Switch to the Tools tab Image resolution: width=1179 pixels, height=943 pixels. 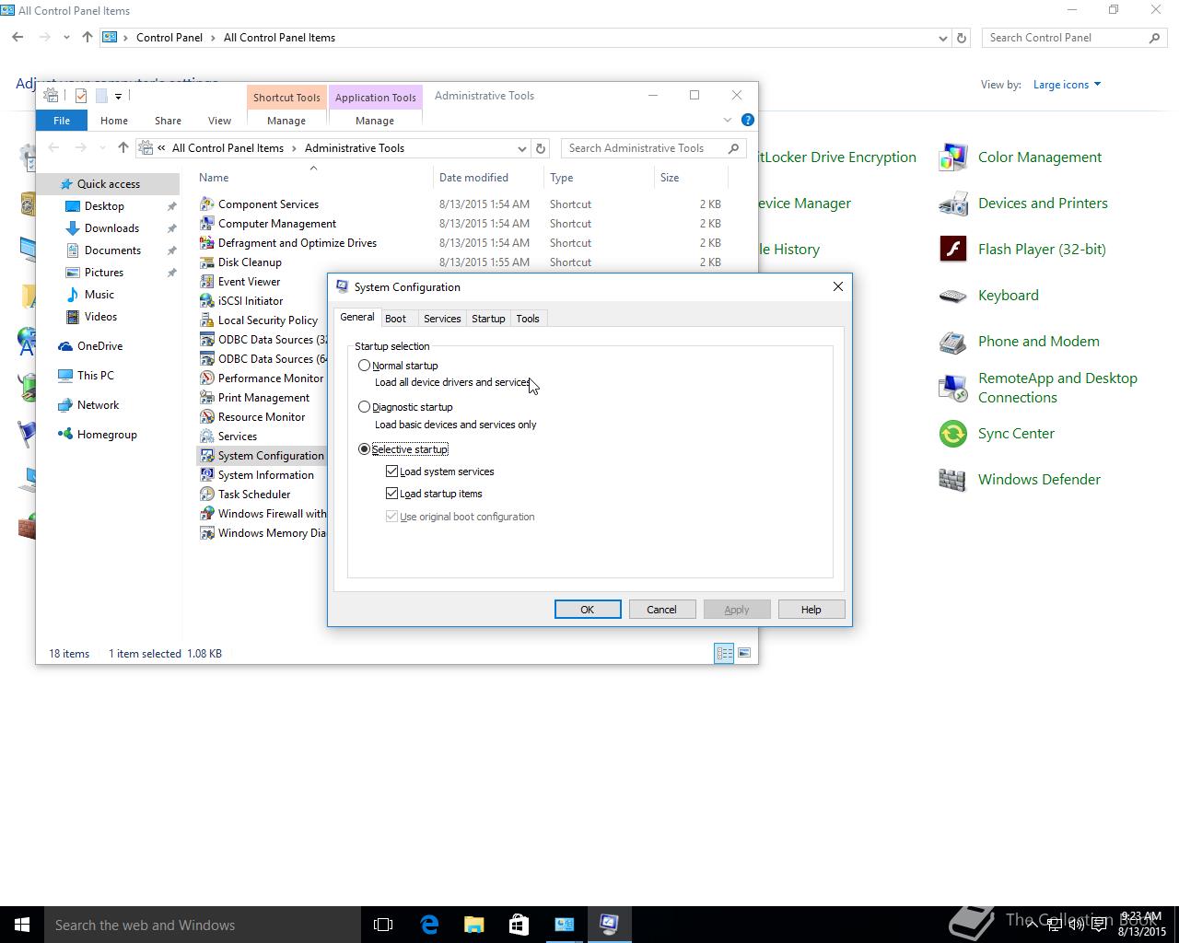coord(528,319)
